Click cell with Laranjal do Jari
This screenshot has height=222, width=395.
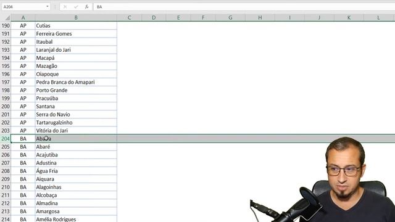[76, 50]
